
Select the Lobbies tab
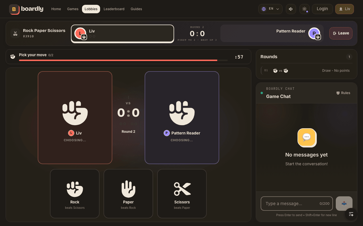coord(91,9)
